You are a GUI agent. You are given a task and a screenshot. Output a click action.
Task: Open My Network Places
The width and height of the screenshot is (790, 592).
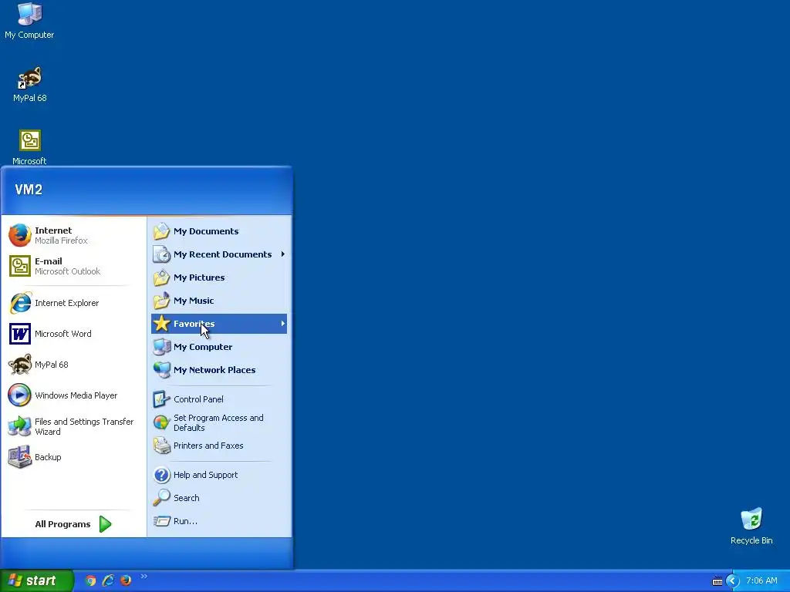[219, 370]
